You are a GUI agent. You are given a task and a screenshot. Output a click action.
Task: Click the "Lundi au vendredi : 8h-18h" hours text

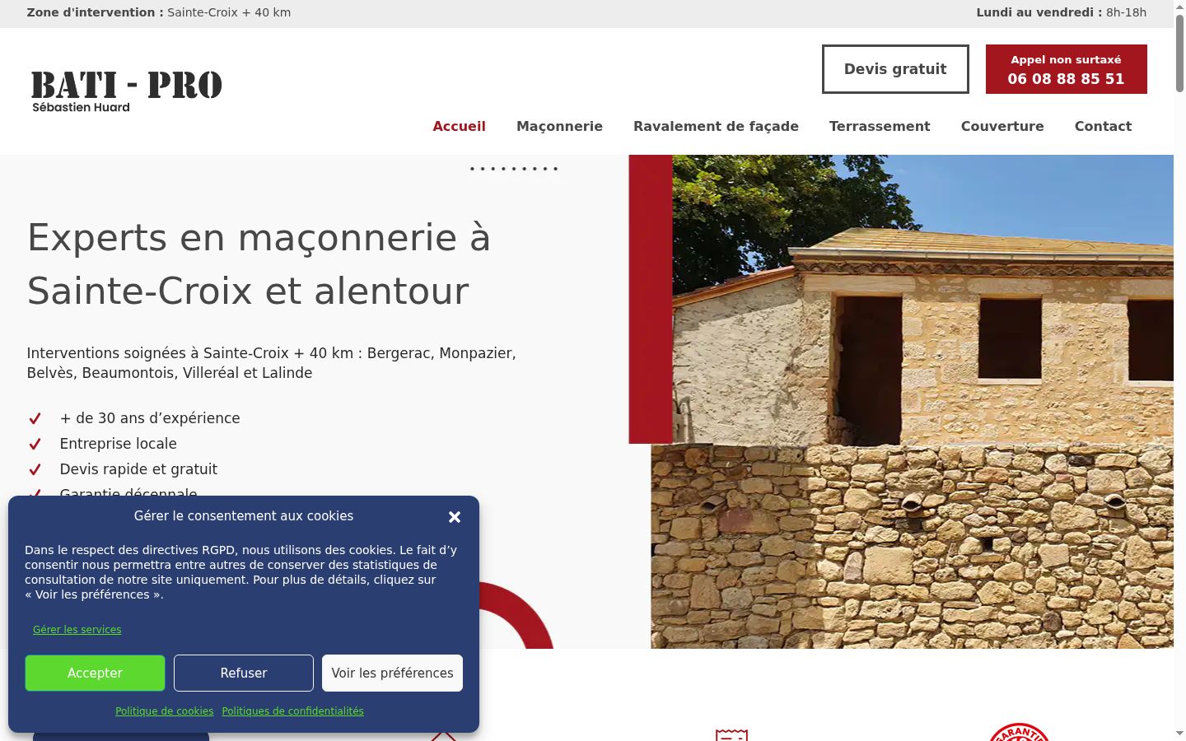tap(1062, 12)
